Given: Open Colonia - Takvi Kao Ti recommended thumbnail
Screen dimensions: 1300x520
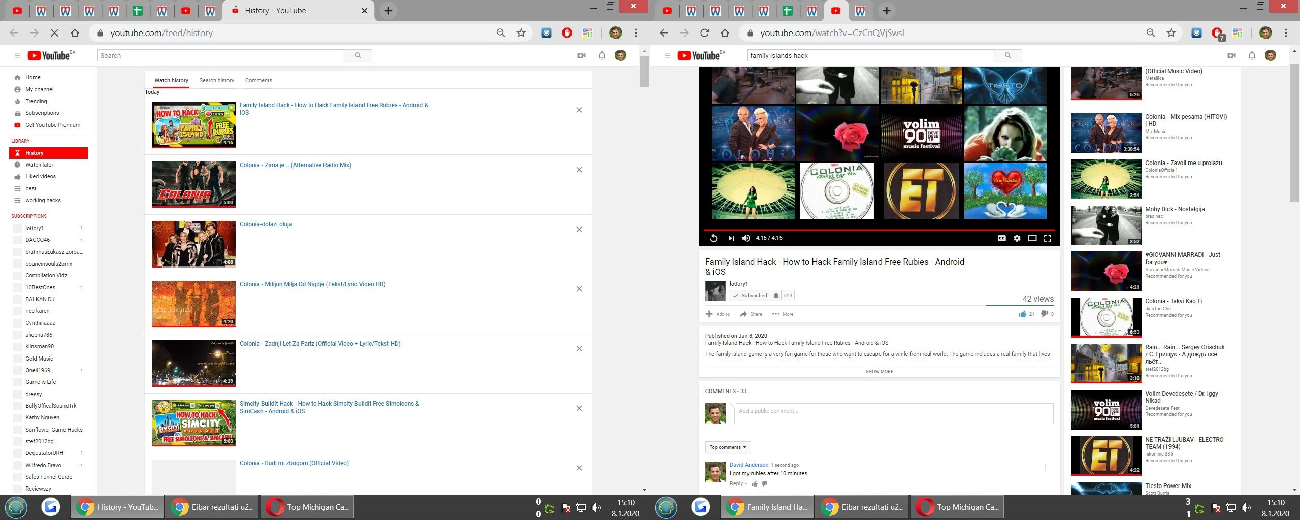Looking at the screenshot, I should click(1106, 317).
